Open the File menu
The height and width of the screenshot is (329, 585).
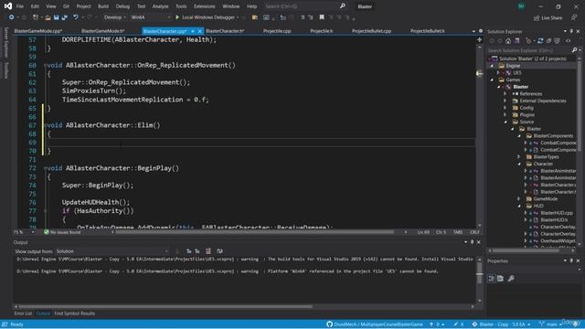(x=20, y=6)
